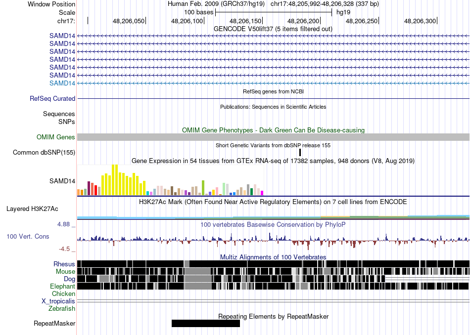Viewport: 470px width, 335px height.
Task: Click the Rhesus alignment block row
Action: [274, 264]
